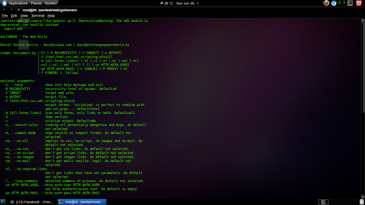Image resolution: width=365 pixels, height=205 pixels.
Task: Click the date Sun Jun 30 clock
Action: click(x=187, y=3)
